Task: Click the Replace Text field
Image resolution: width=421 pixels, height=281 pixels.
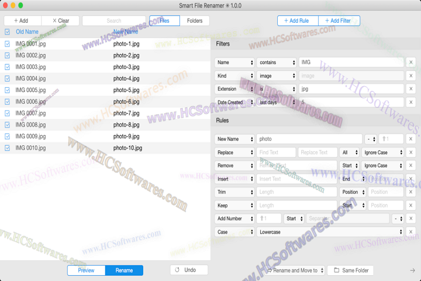Action: (x=318, y=152)
